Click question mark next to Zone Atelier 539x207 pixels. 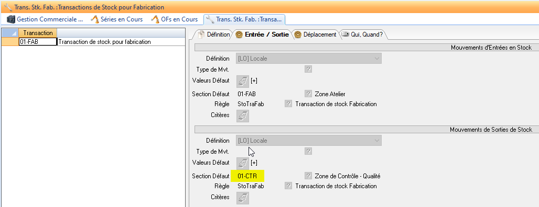(308, 94)
